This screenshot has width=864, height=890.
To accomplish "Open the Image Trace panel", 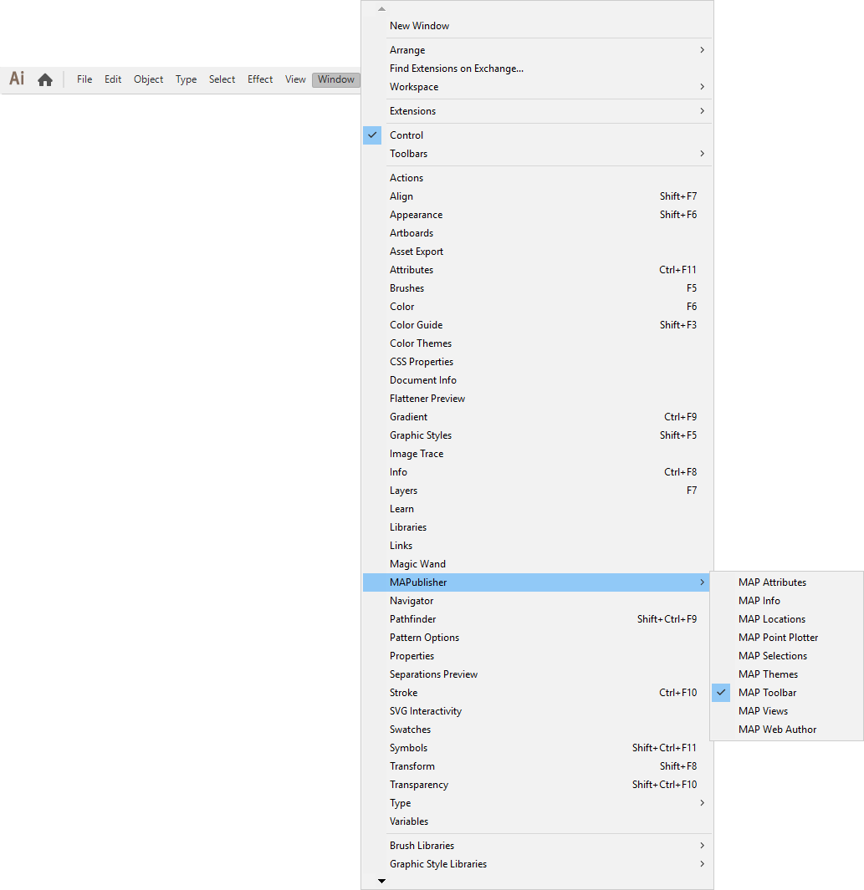I will click(537, 454).
